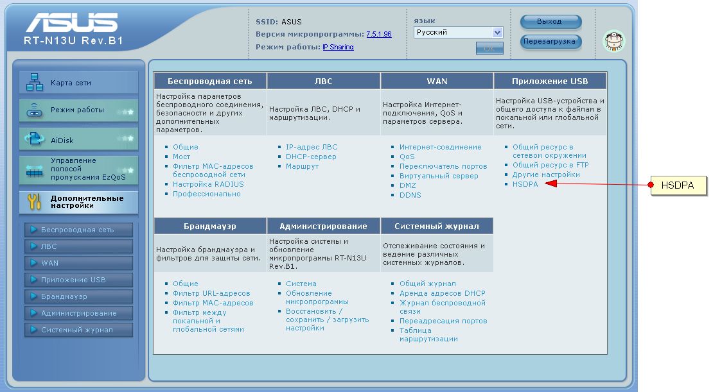Expand Администрирование in sidebar submenu
This screenshot has height=392, width=713.
click(x=78, y=313)
